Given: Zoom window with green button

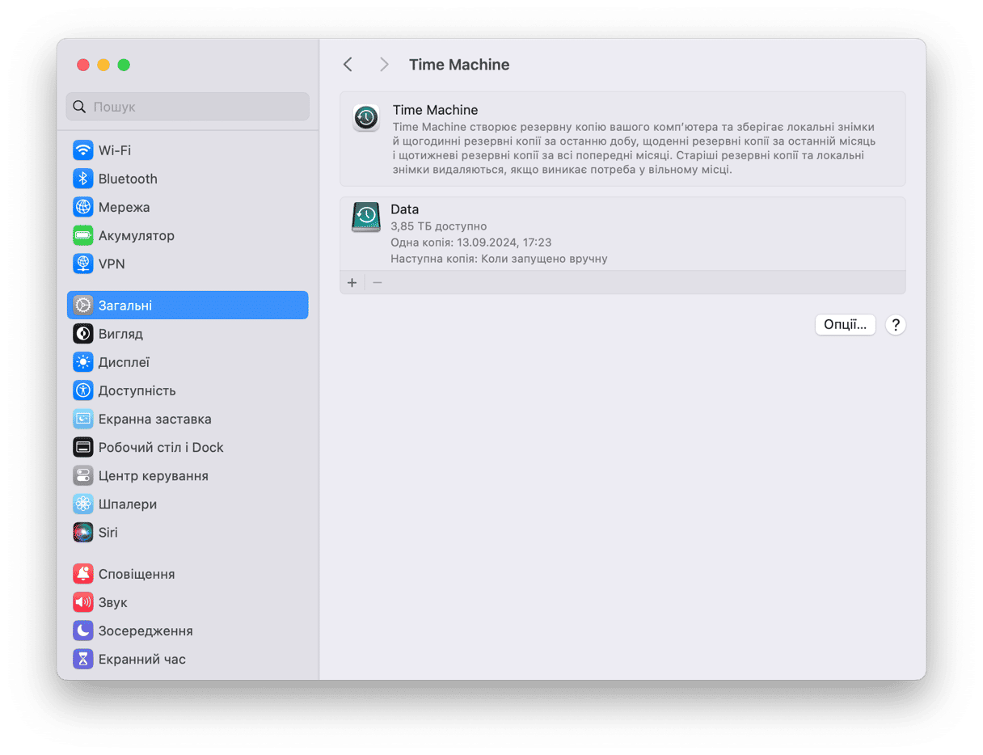Looking at the screenshot, I should tap(124, 65).
